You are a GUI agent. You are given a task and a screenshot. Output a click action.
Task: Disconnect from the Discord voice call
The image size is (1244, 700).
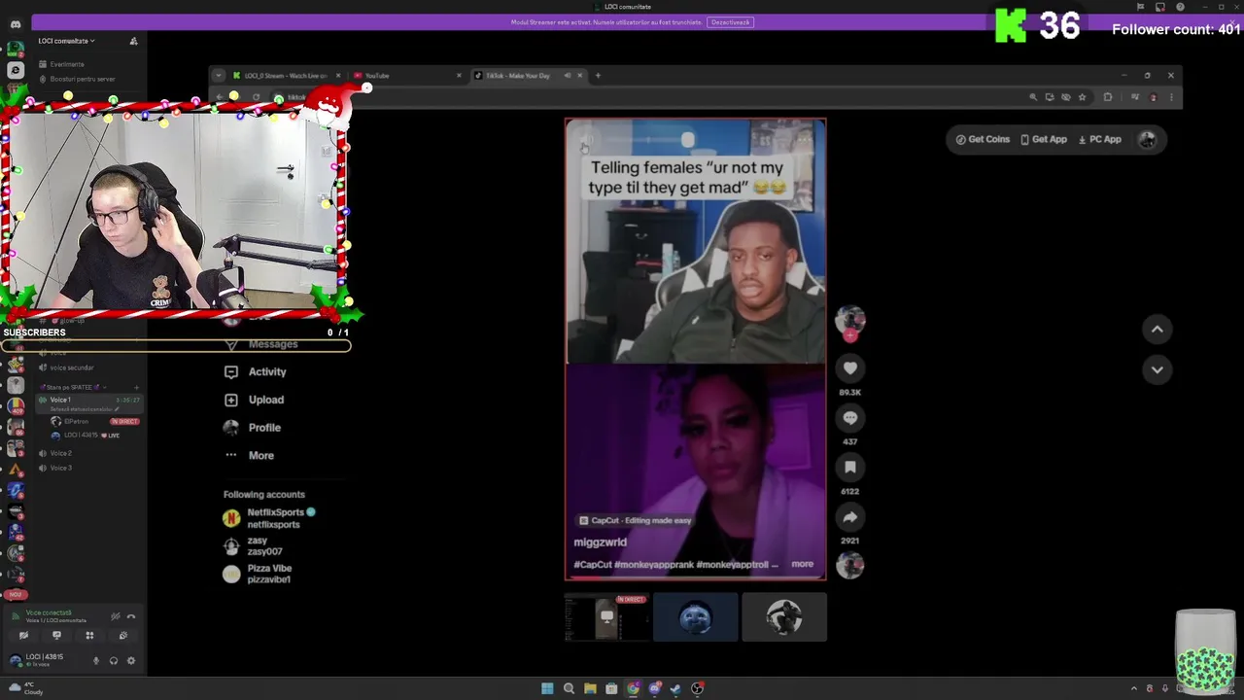pyautogui.click(x=131, y=616)
